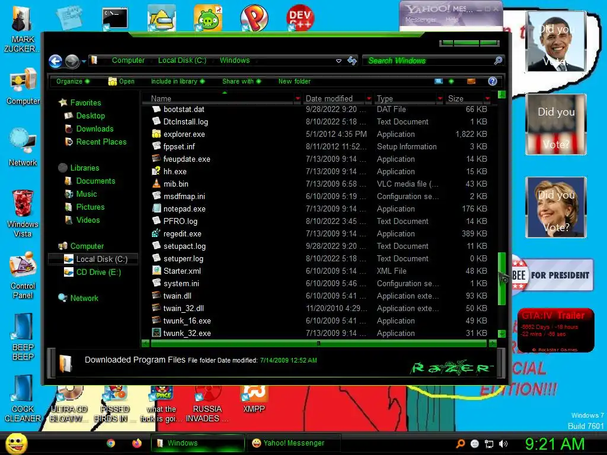The image size is (607, 455).
Task: Select the explorer.exe file icon
Action: pos(156,134)
